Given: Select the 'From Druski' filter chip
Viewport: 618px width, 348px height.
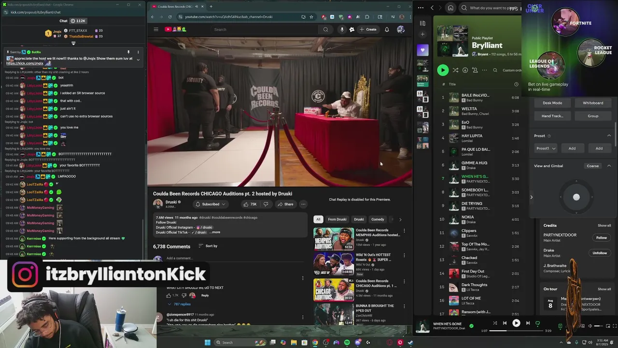Looking at the screenshot, I should (x=337, y=219).
